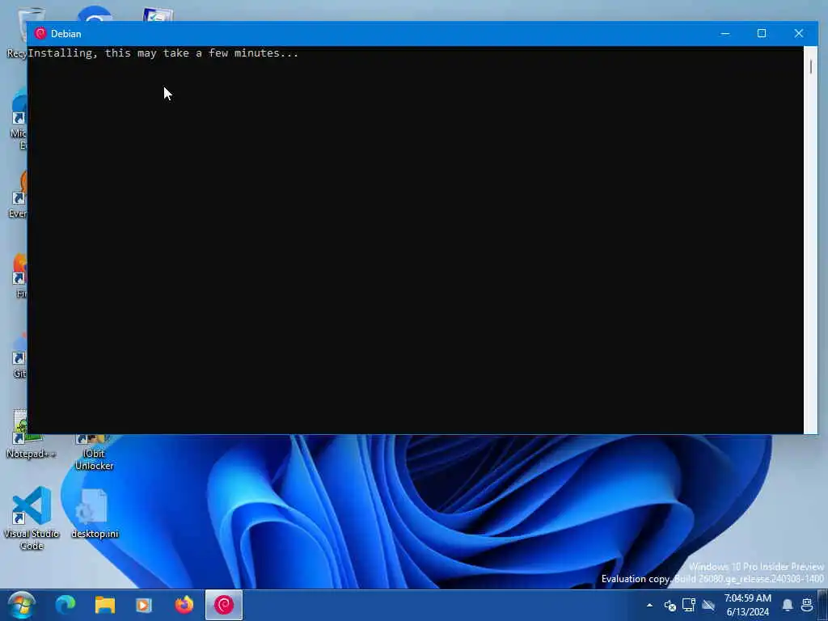Click the crossed-out cloud tray icon
828x621 pixels.
(708, 605)
